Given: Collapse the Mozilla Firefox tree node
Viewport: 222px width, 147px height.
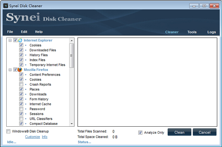Looking at the screenshot, I should click(x=10, y=70).
